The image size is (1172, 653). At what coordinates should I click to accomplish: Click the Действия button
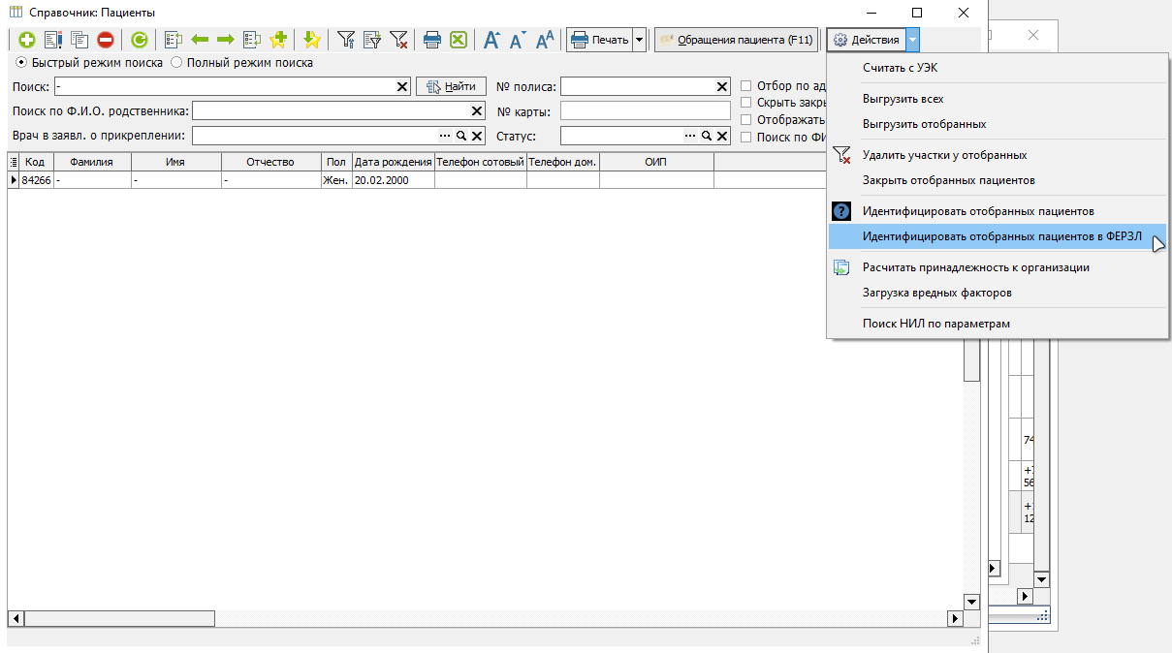coord(866,40)
